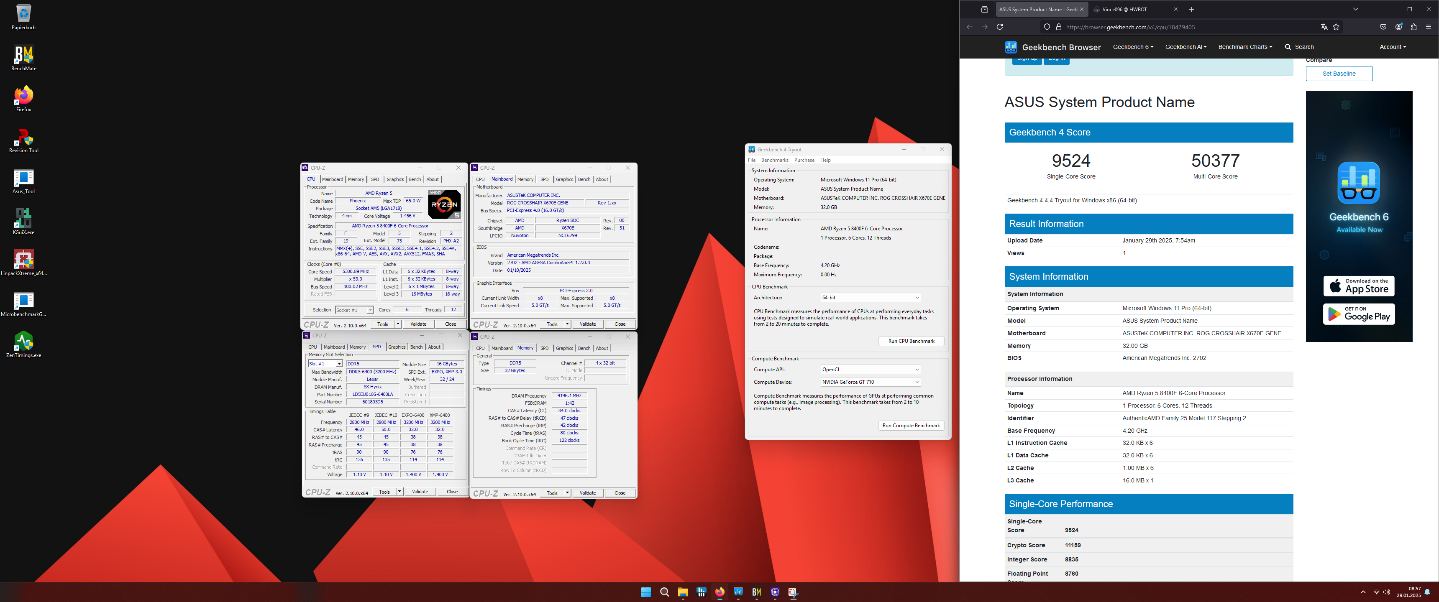Open the Firefox extensions puzzle icon
The width and height of the screenshot is (1439, 602).
[x=1413, y=27]
